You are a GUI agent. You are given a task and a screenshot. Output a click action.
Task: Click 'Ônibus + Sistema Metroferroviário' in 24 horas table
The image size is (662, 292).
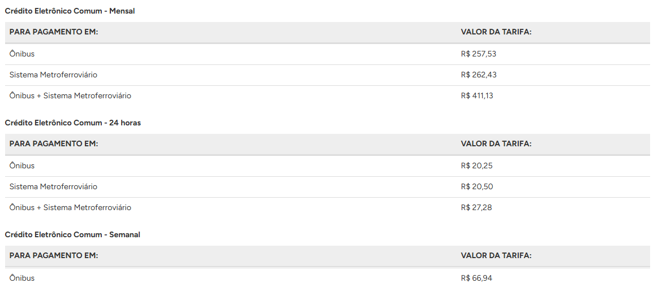pos(70,207)
